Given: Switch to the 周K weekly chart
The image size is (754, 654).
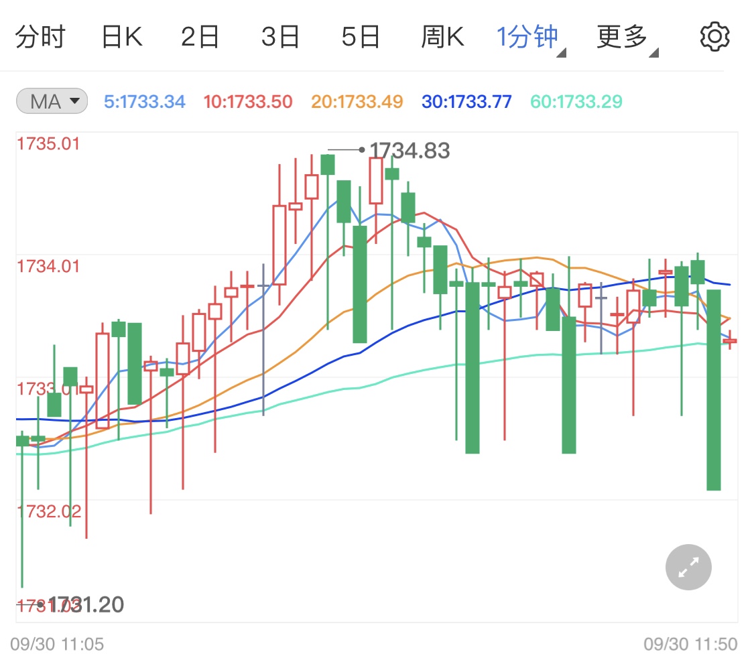Looking at the screenshot, I should (442, 36).
